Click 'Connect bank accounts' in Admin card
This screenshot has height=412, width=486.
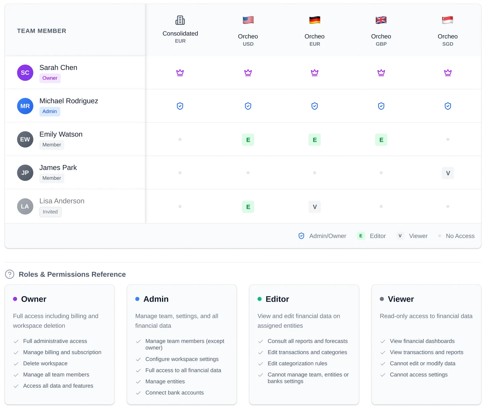pyautogui.click(x=175, y=393)
